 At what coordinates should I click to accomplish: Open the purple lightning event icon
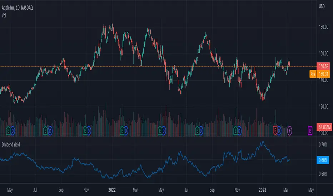pyautogui.click(x=289, y=131)
